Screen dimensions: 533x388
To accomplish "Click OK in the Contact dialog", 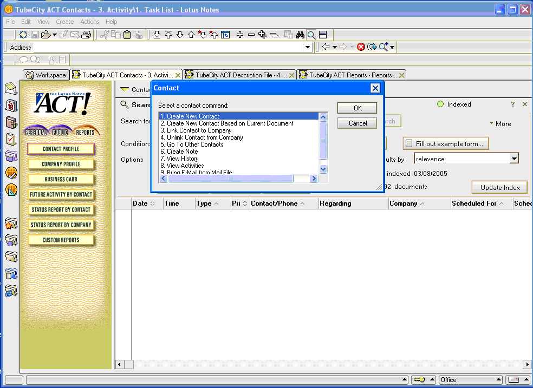I will coord(357,108).
